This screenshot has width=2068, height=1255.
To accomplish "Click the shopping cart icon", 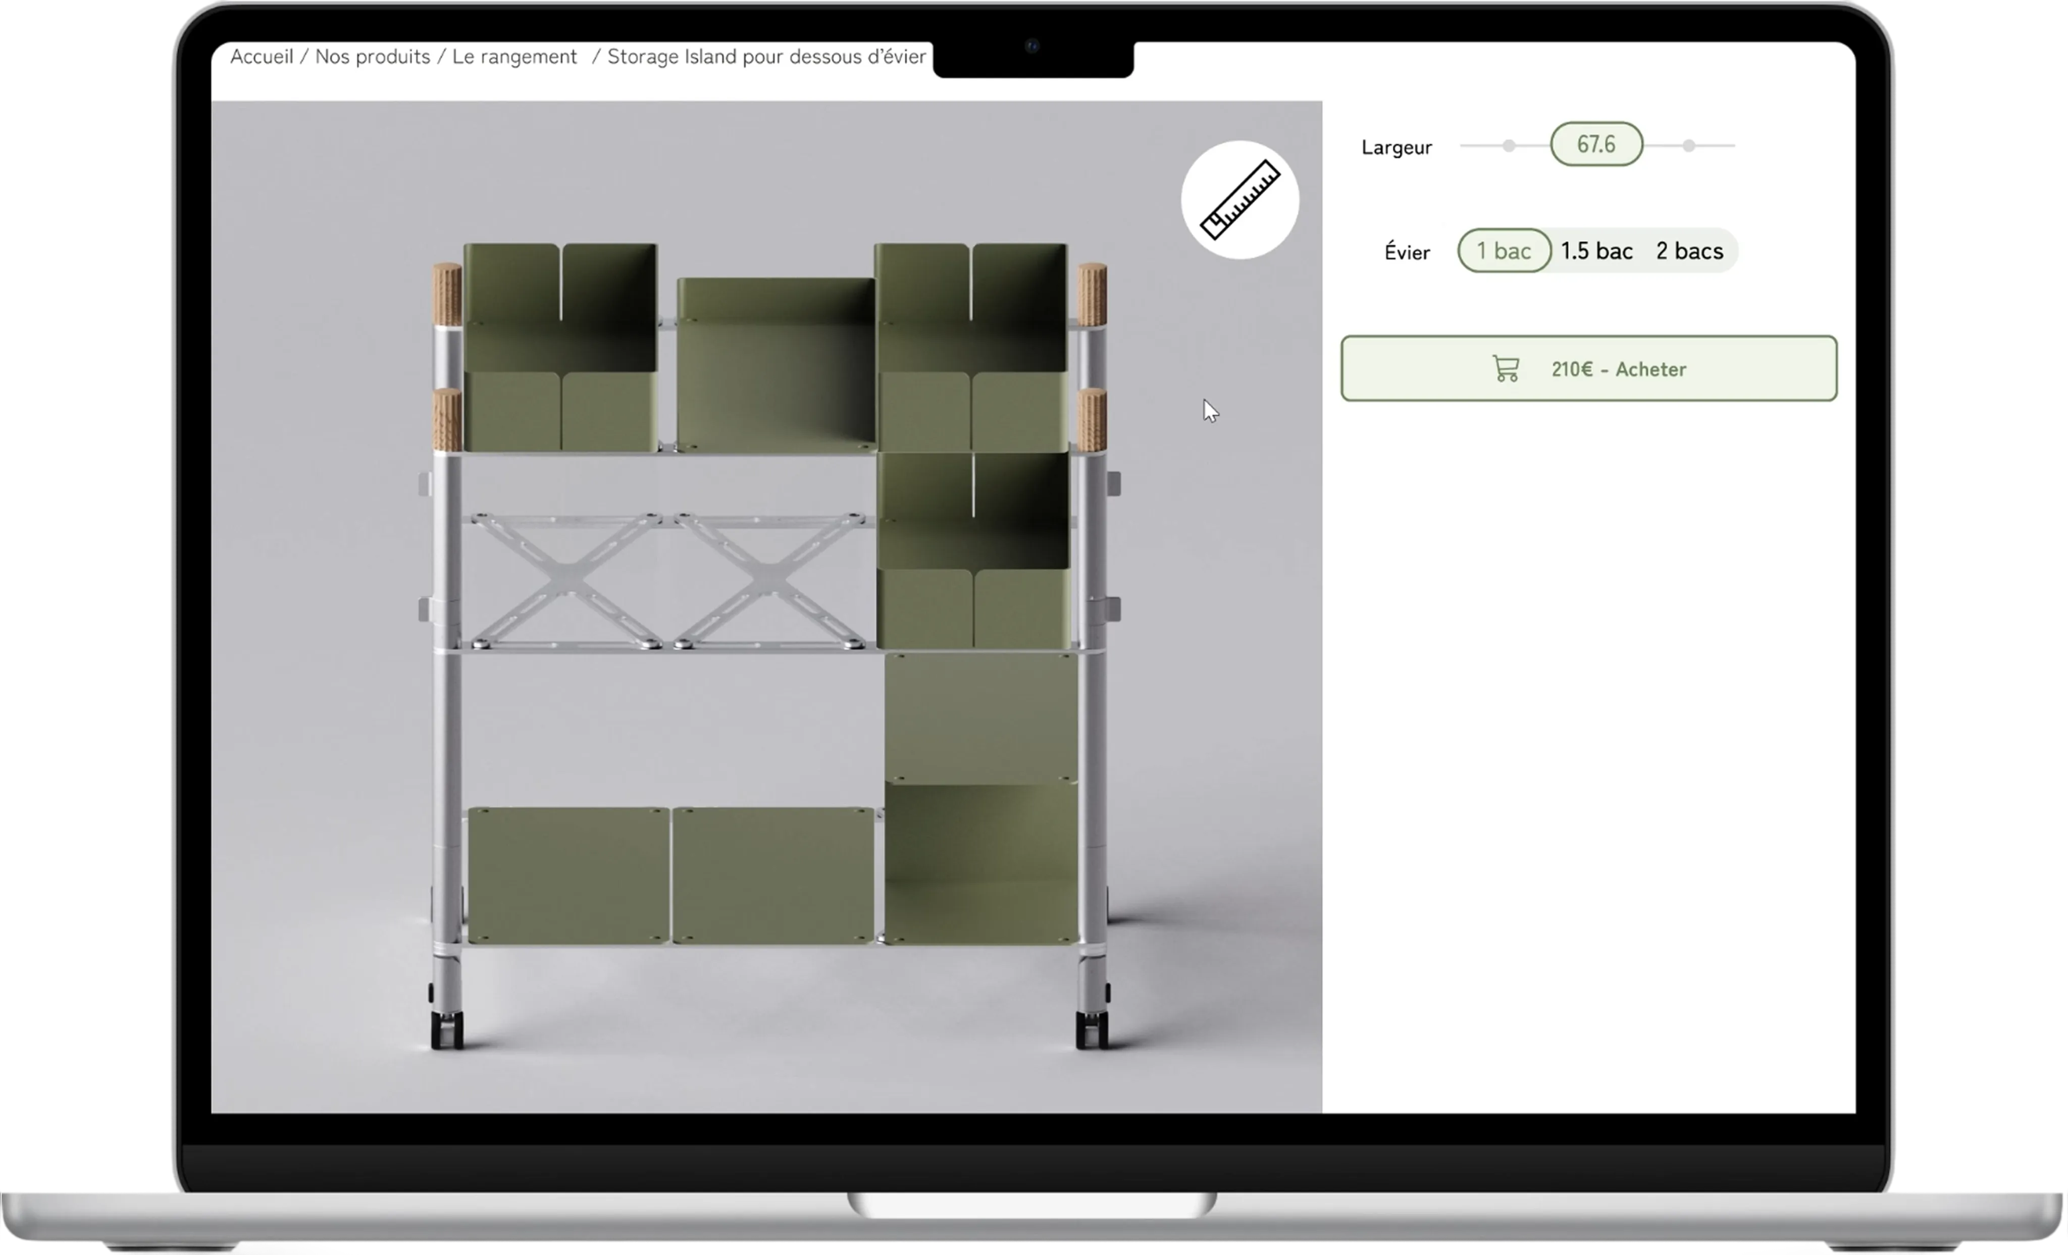I will 1506,368.
